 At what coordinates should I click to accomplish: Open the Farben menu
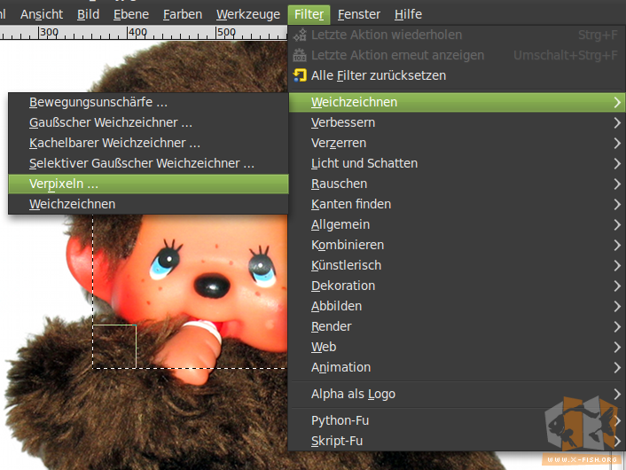[x=183, y=14]
